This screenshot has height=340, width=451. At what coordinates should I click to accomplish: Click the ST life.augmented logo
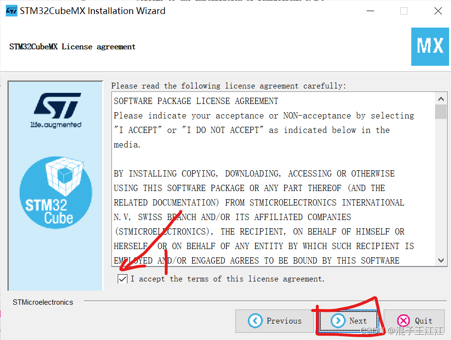(x=56, y=110)
